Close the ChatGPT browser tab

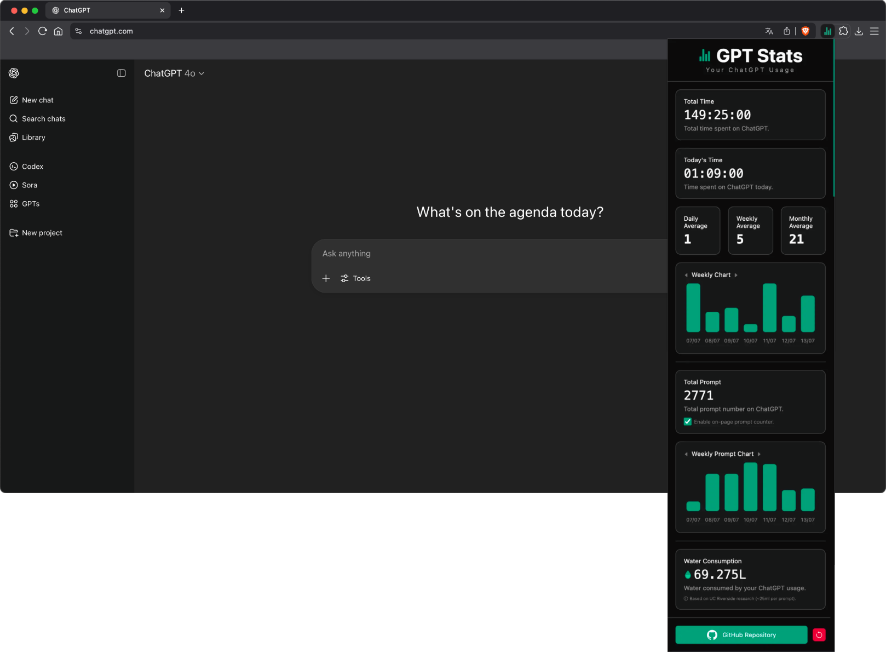(x=162, y=10)
